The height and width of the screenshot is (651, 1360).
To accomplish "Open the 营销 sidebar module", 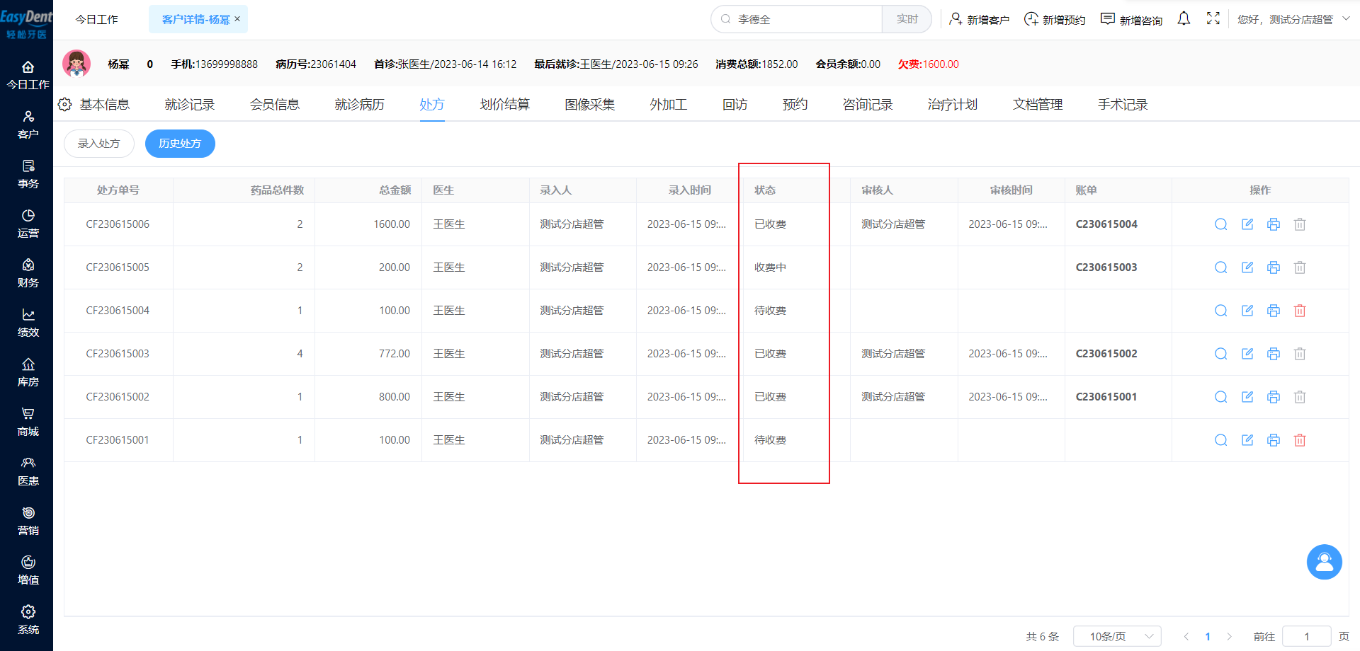I will [x=28, y=522].
